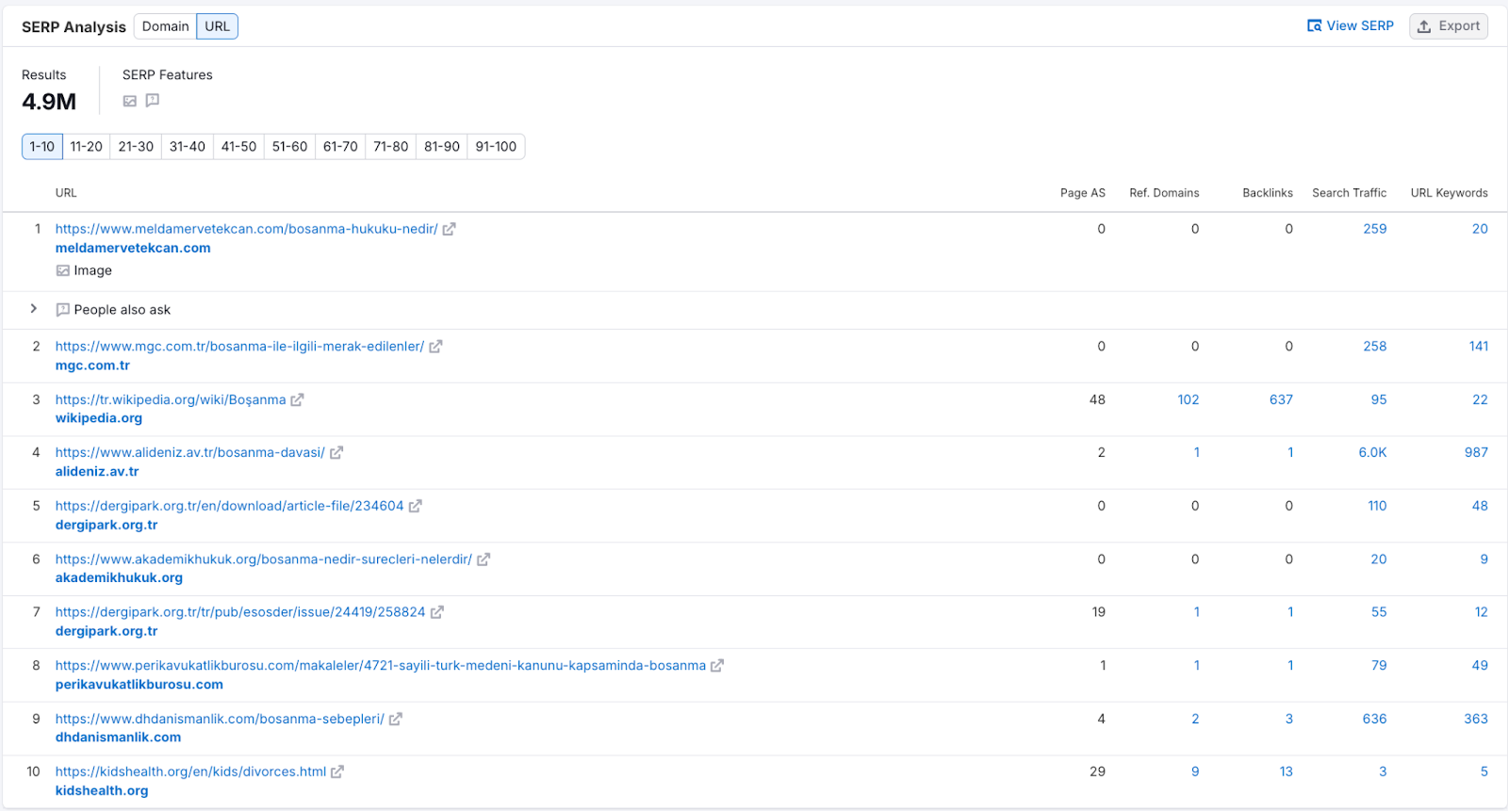1508x811 pixels.
Task: Open external link icon for Wikipedia Boşanma URL
Action: 297,399
